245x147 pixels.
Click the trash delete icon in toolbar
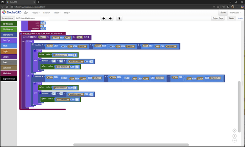(x=119, y=18)
